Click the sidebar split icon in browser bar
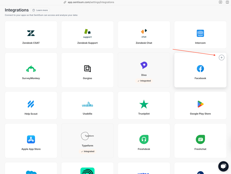 (x=227, y=2)
